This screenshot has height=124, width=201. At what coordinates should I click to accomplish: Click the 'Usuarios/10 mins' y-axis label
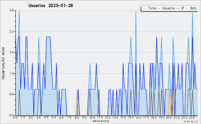point(3,63)
